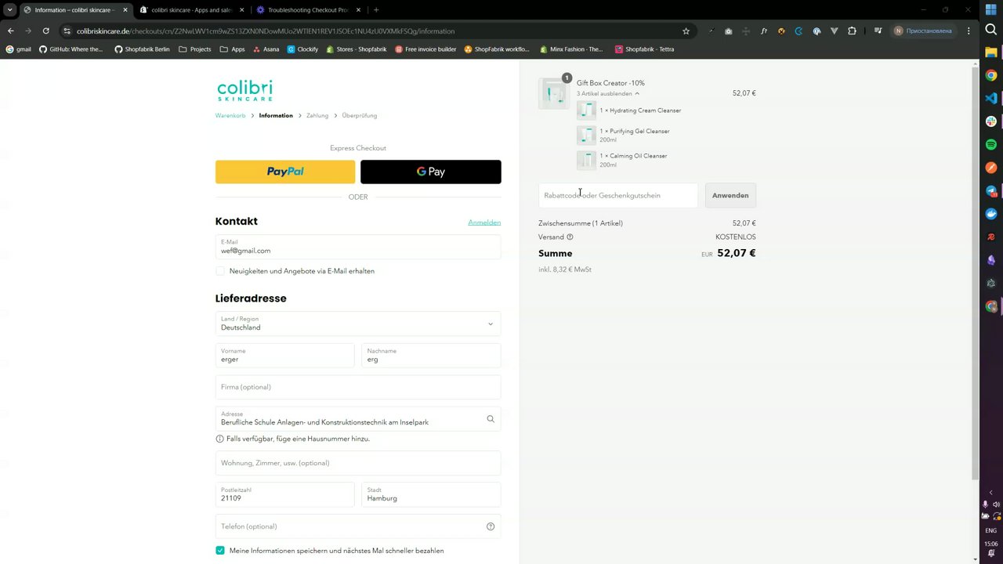Pay with Google Pay button

point(431,172)
